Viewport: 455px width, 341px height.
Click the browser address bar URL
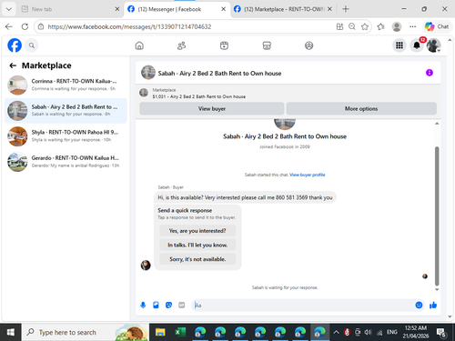(x=129, y=26)
